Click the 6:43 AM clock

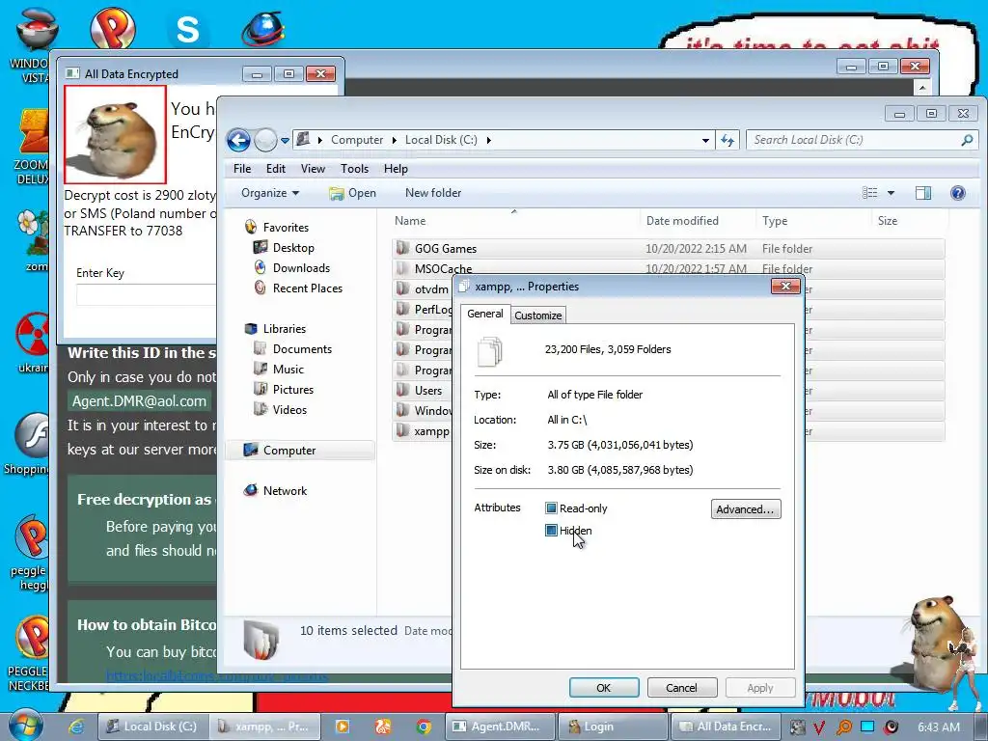tap(938, 727)
